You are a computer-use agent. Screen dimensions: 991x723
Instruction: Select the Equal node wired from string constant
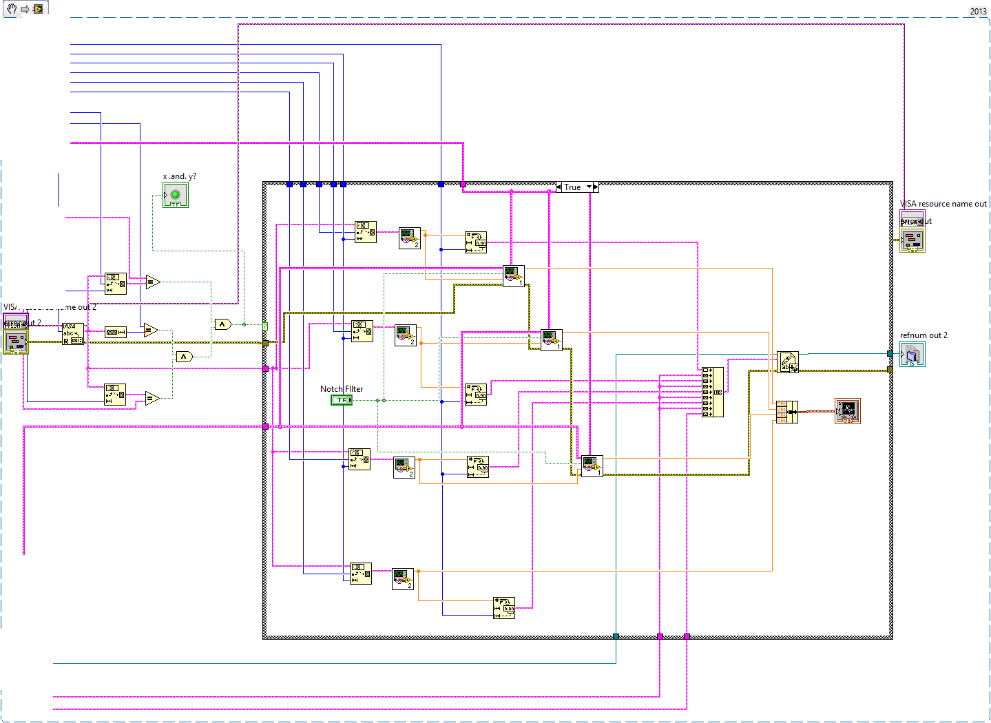(152, 331)
